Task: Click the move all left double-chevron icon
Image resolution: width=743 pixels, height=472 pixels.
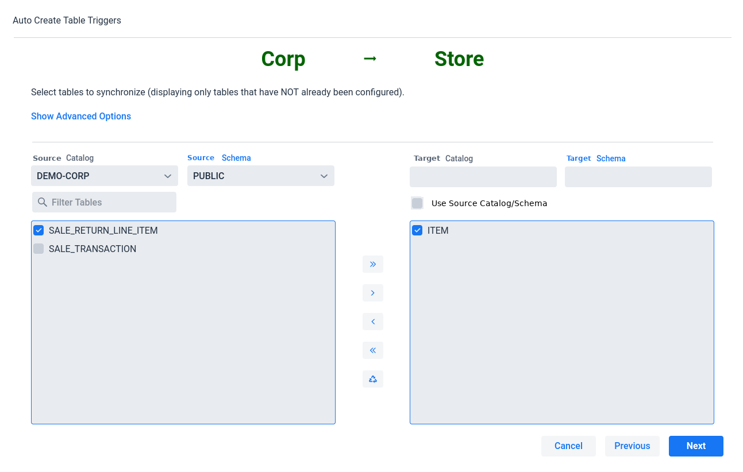Action: pyautogui.click(x=372, y=350)
